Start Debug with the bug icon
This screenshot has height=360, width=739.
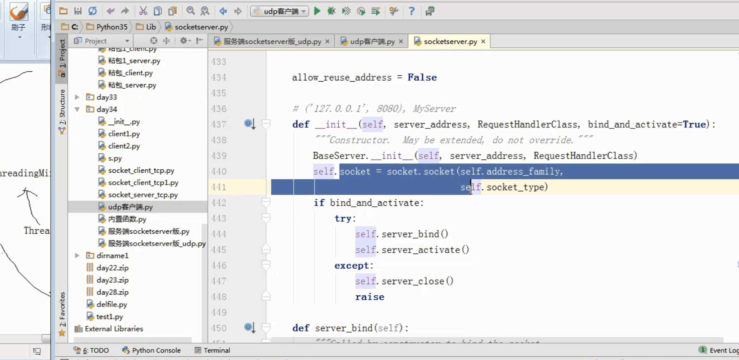tap(331, 11)
